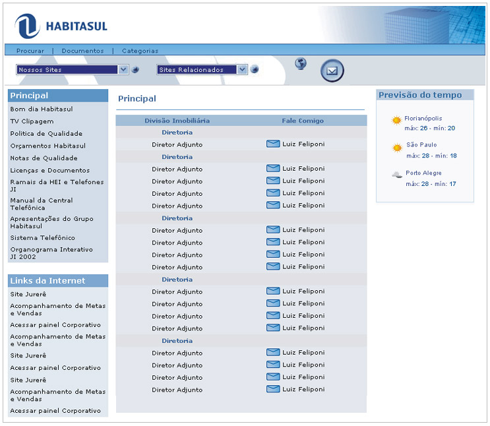Click go button beside Sites Relacionados dropdown
Viewport: 490px width, 426px height.
click(x=255, y=69)
